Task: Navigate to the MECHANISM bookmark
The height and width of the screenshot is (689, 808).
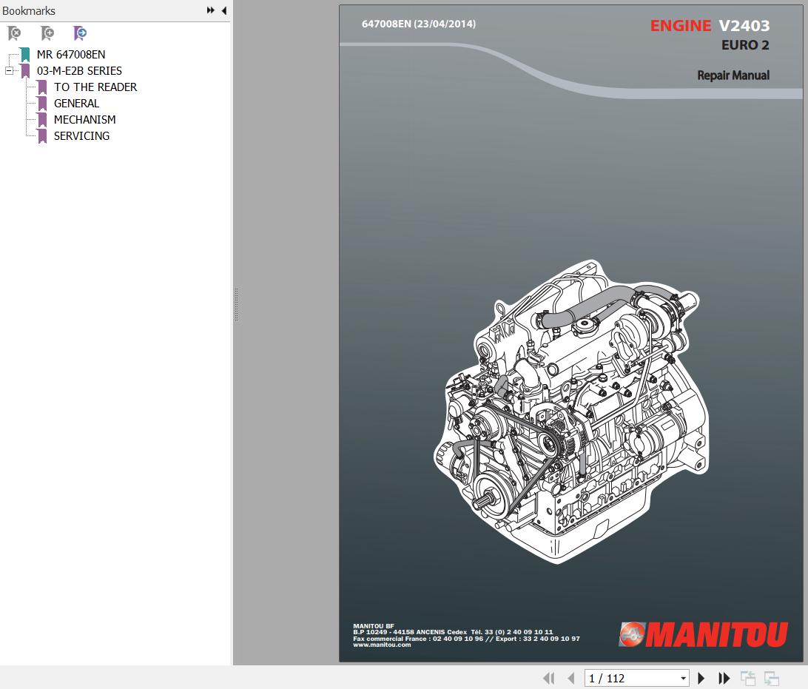Action: click(x=84, y=120)
